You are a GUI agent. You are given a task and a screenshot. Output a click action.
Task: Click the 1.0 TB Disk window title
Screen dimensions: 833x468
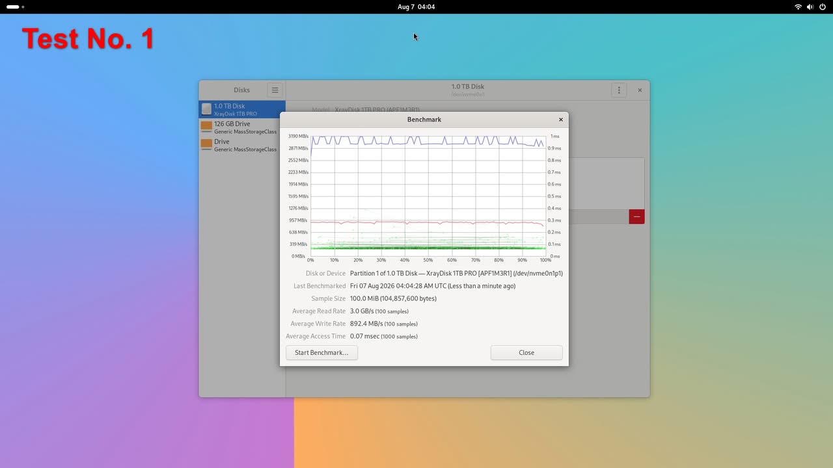tap(468, 86)
